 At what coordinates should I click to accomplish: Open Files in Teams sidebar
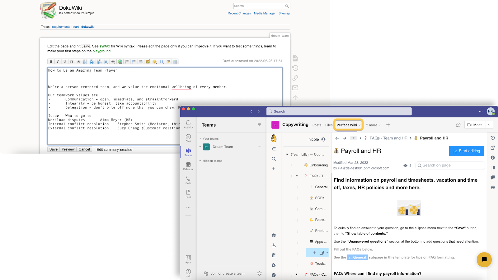[x=188, y=194]
